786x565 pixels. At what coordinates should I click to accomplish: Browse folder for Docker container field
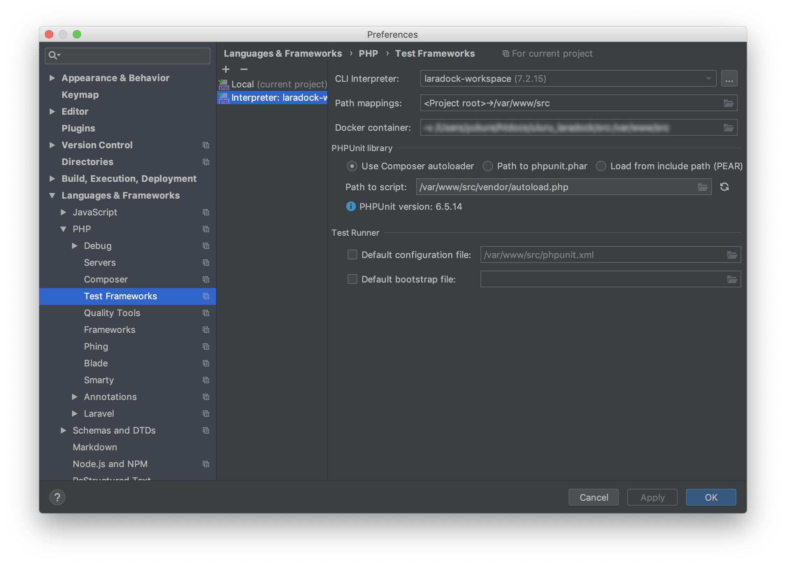728,127
